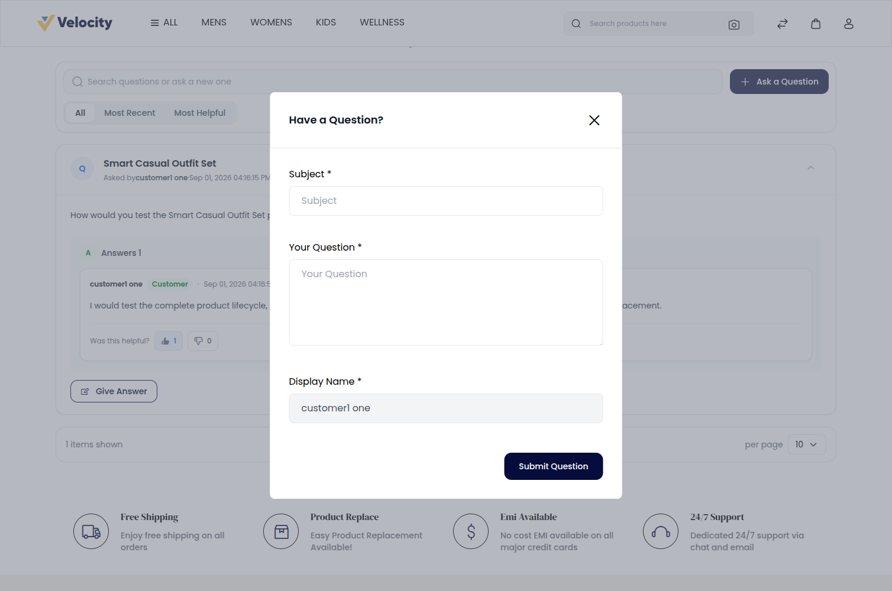
Task: Open the user account icon
Action: tap(849, 24)
